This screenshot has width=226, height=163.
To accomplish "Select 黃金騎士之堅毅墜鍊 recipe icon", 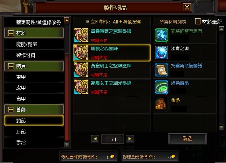I will click(81, 70).
